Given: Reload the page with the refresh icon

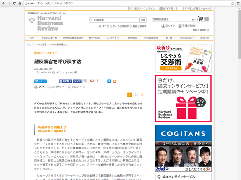Looking at the screenshot, I should point(14,3).
